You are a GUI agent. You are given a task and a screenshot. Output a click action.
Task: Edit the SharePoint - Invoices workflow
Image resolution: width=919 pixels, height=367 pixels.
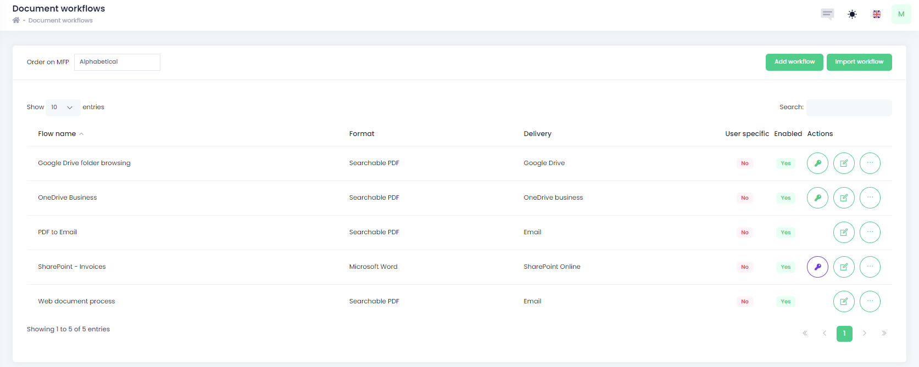click(844, 267)
